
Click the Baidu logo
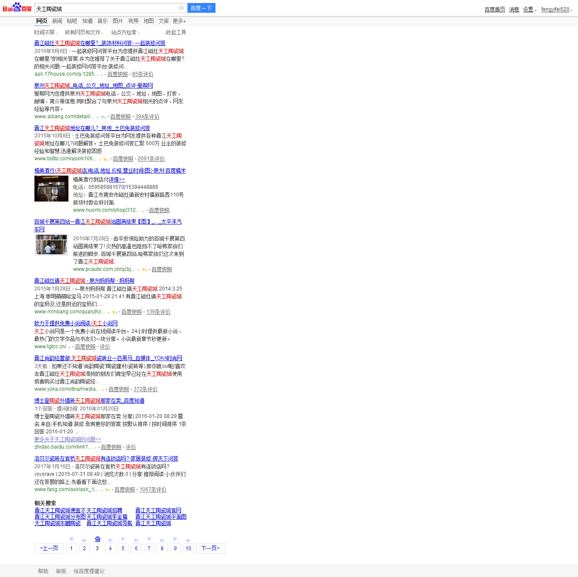(17, 7)
